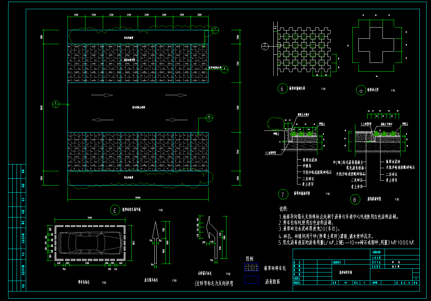Select the tree symbol in section detail 7
The image size is (431, 301).
pos(274,124)
